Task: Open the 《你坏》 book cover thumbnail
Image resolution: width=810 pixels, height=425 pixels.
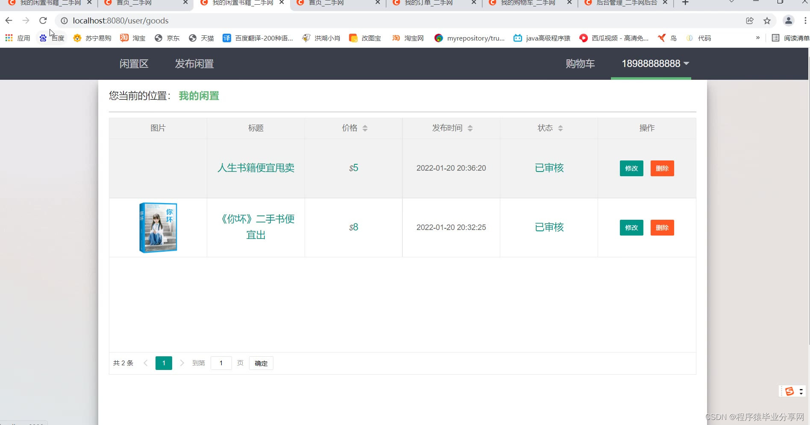Action: (158, 227)
